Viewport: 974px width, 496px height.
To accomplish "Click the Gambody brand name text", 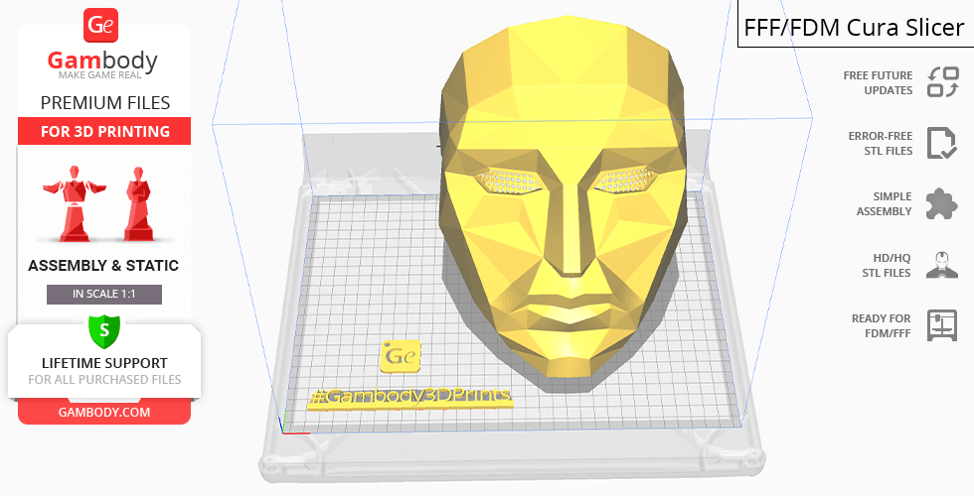I will (102, 61).
